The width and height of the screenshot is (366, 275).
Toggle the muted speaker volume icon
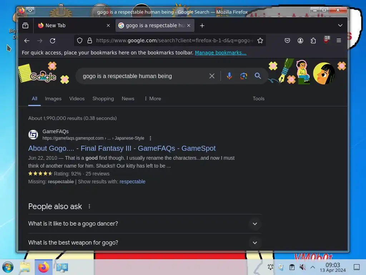(x=302, y=267)
